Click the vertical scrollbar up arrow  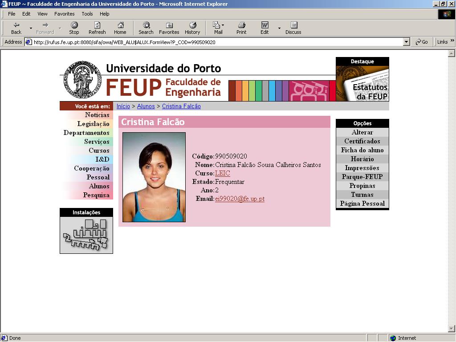452,53
